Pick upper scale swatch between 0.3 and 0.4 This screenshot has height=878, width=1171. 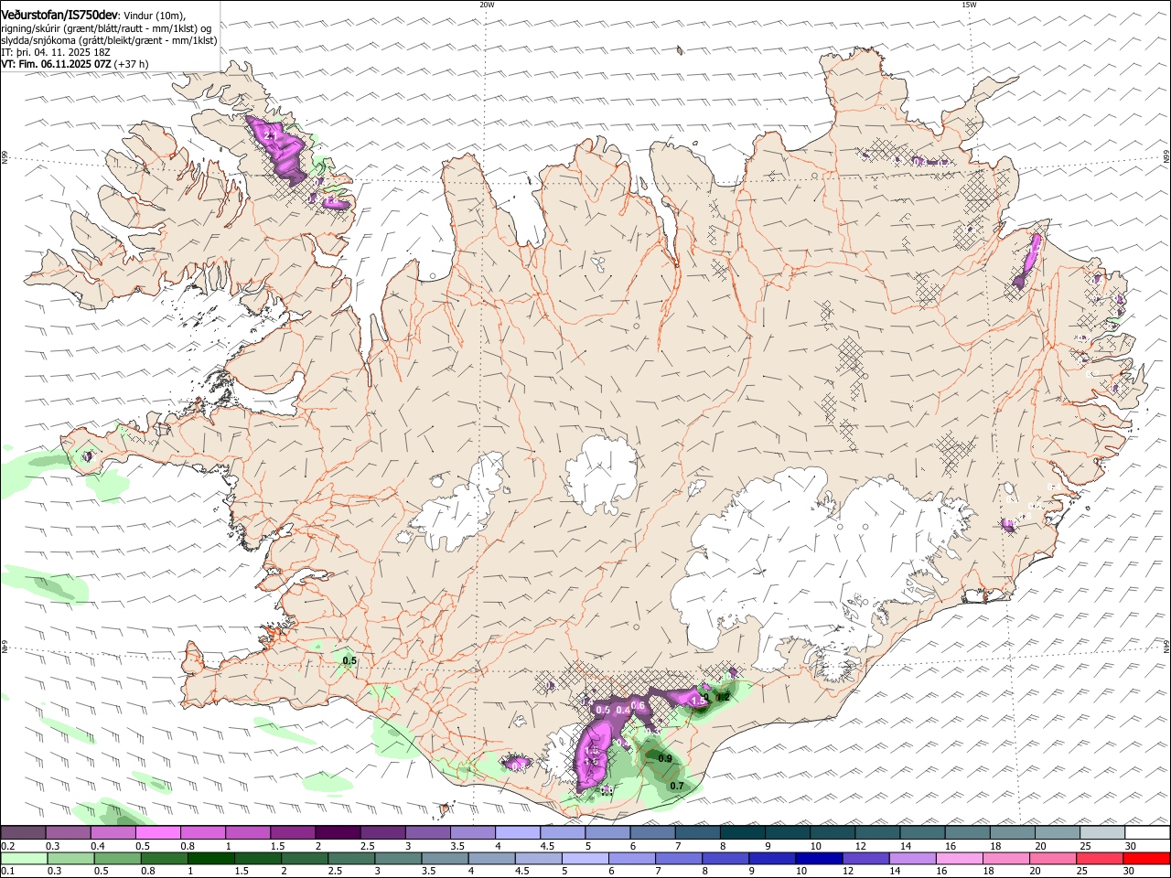[68, 832]
